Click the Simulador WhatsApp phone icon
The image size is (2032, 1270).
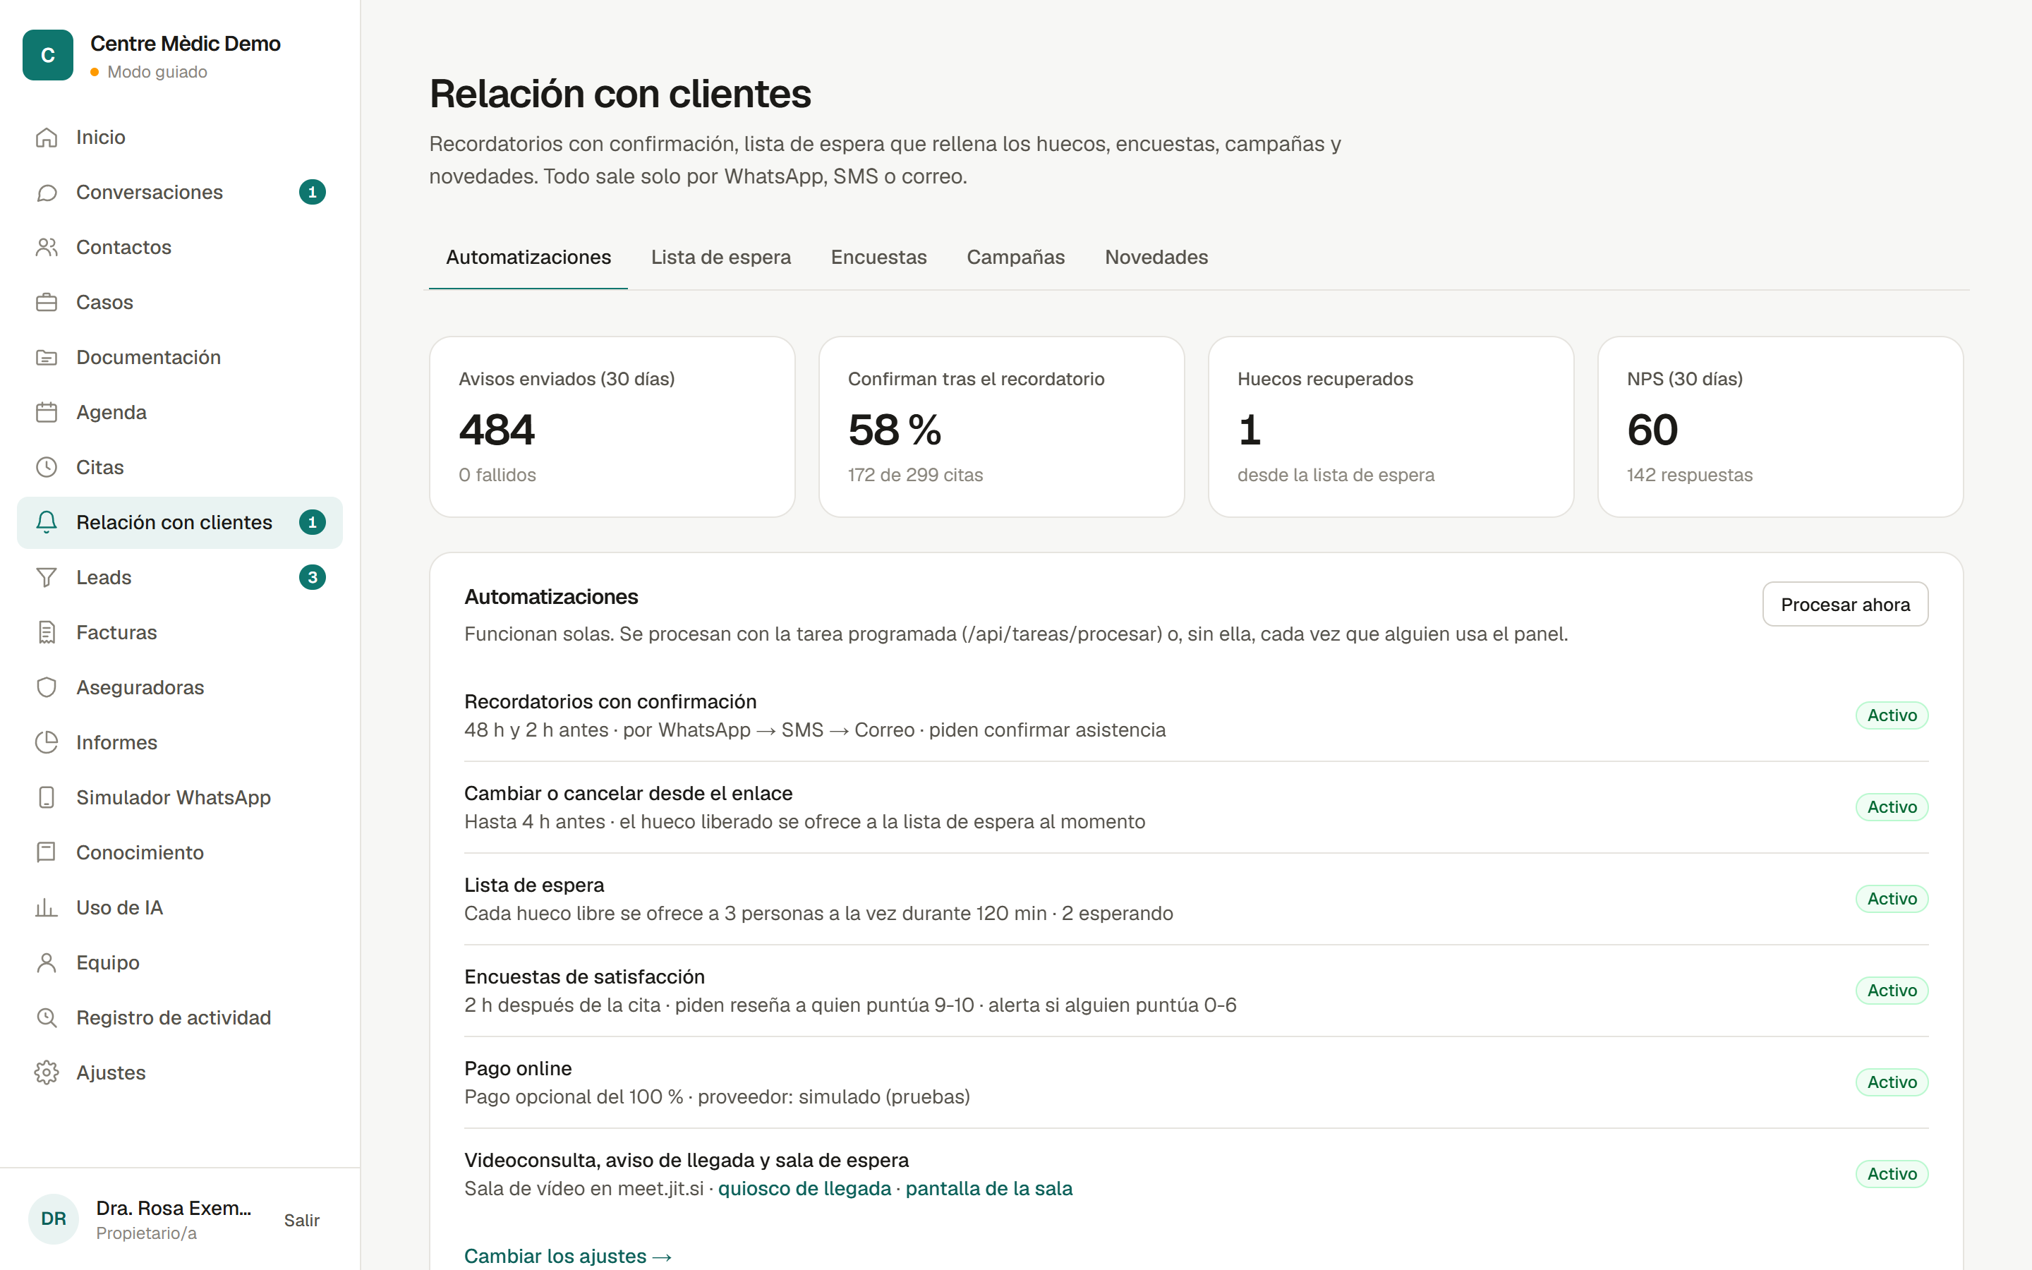47,797
